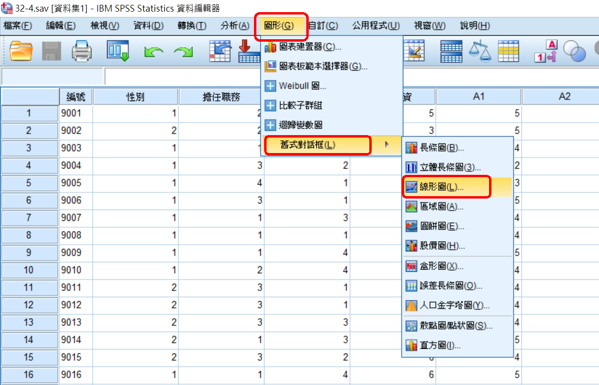This screenshot has height=385, width=599.
Task: Click the Value labels icon in toolbar
Action: (546, 51)
